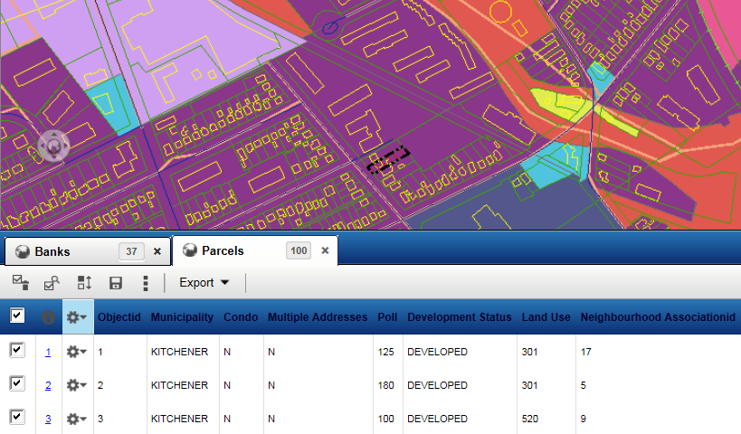Viewport: 741px width, 434px height.
Task: Open record link 3
Action: coord(48,419)
